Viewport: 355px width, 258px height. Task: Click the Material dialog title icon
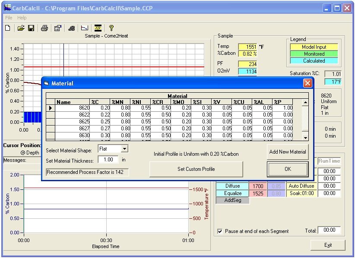coord(46,83)
